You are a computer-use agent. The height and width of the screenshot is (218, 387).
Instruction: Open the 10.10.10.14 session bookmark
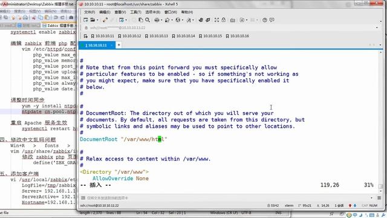pyautogui.click(x=183, y=36)
